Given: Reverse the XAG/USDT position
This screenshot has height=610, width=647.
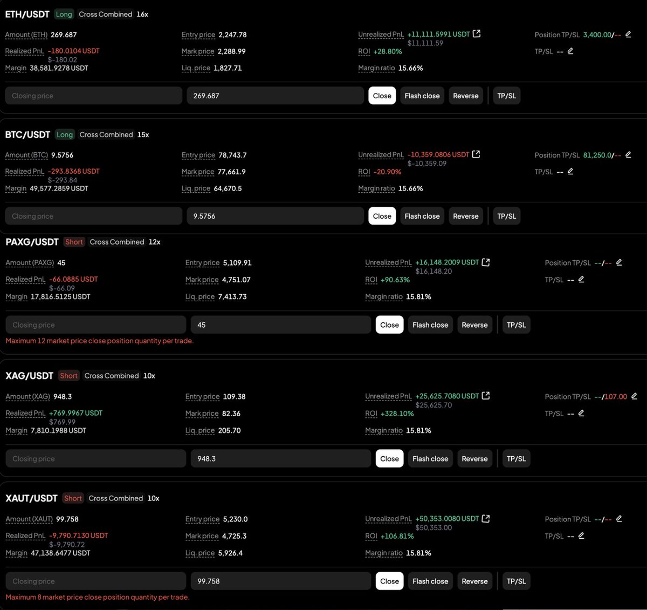Looking at the screenshot, I should point(474,458).
